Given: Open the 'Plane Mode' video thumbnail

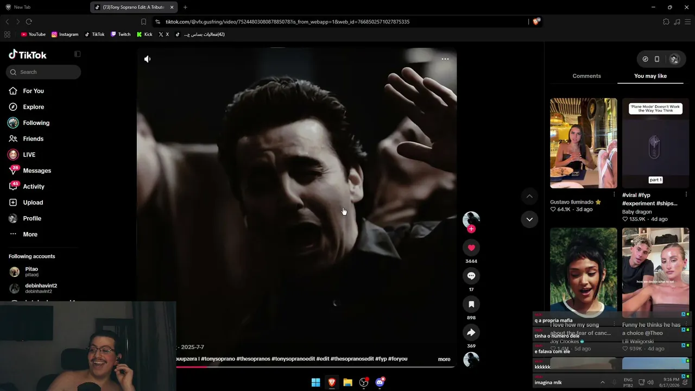Looking at the screenshot, I should pyautogui.click(x=655, y=143).
